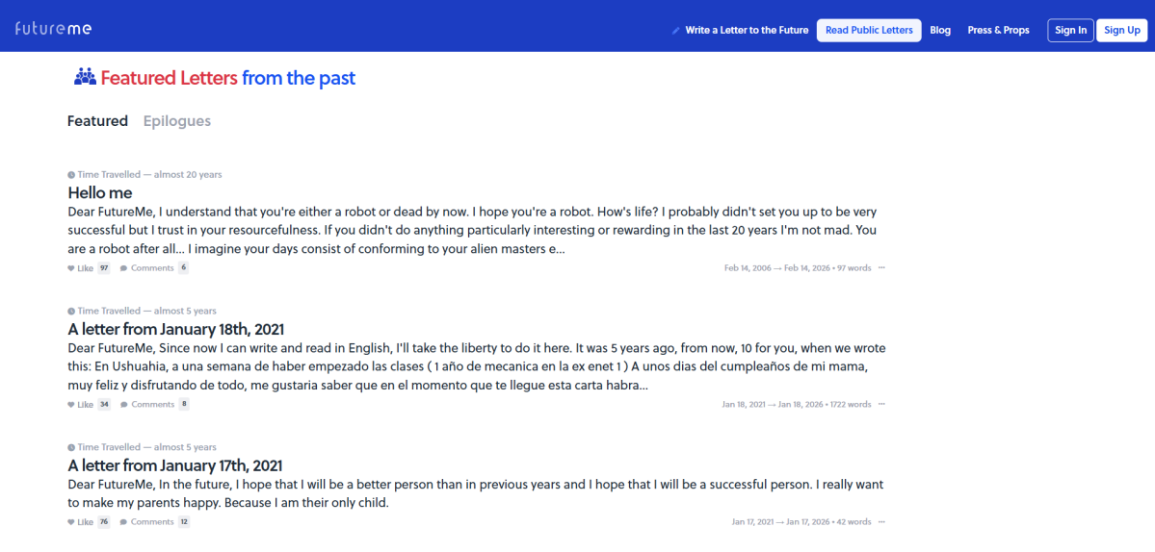Viewport: 1155px width, 552px height.
Task: Like the January 17th, 2021 letter
Action: point(81,522)
